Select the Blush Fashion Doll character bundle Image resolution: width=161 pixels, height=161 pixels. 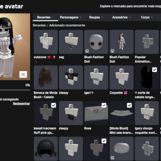click(122, 42)
